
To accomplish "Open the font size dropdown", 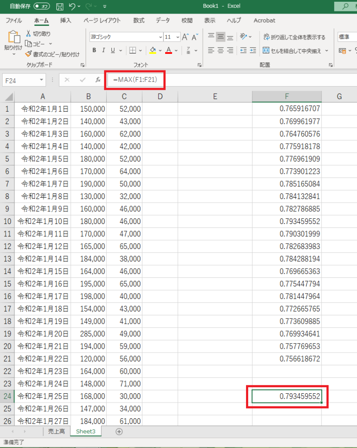I will 177,37.
